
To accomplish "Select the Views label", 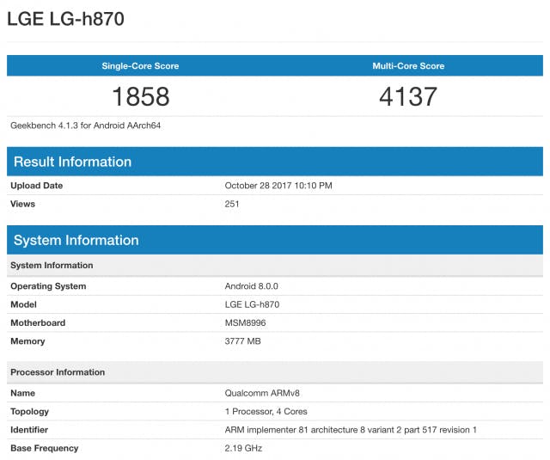I will coord(23,204).
